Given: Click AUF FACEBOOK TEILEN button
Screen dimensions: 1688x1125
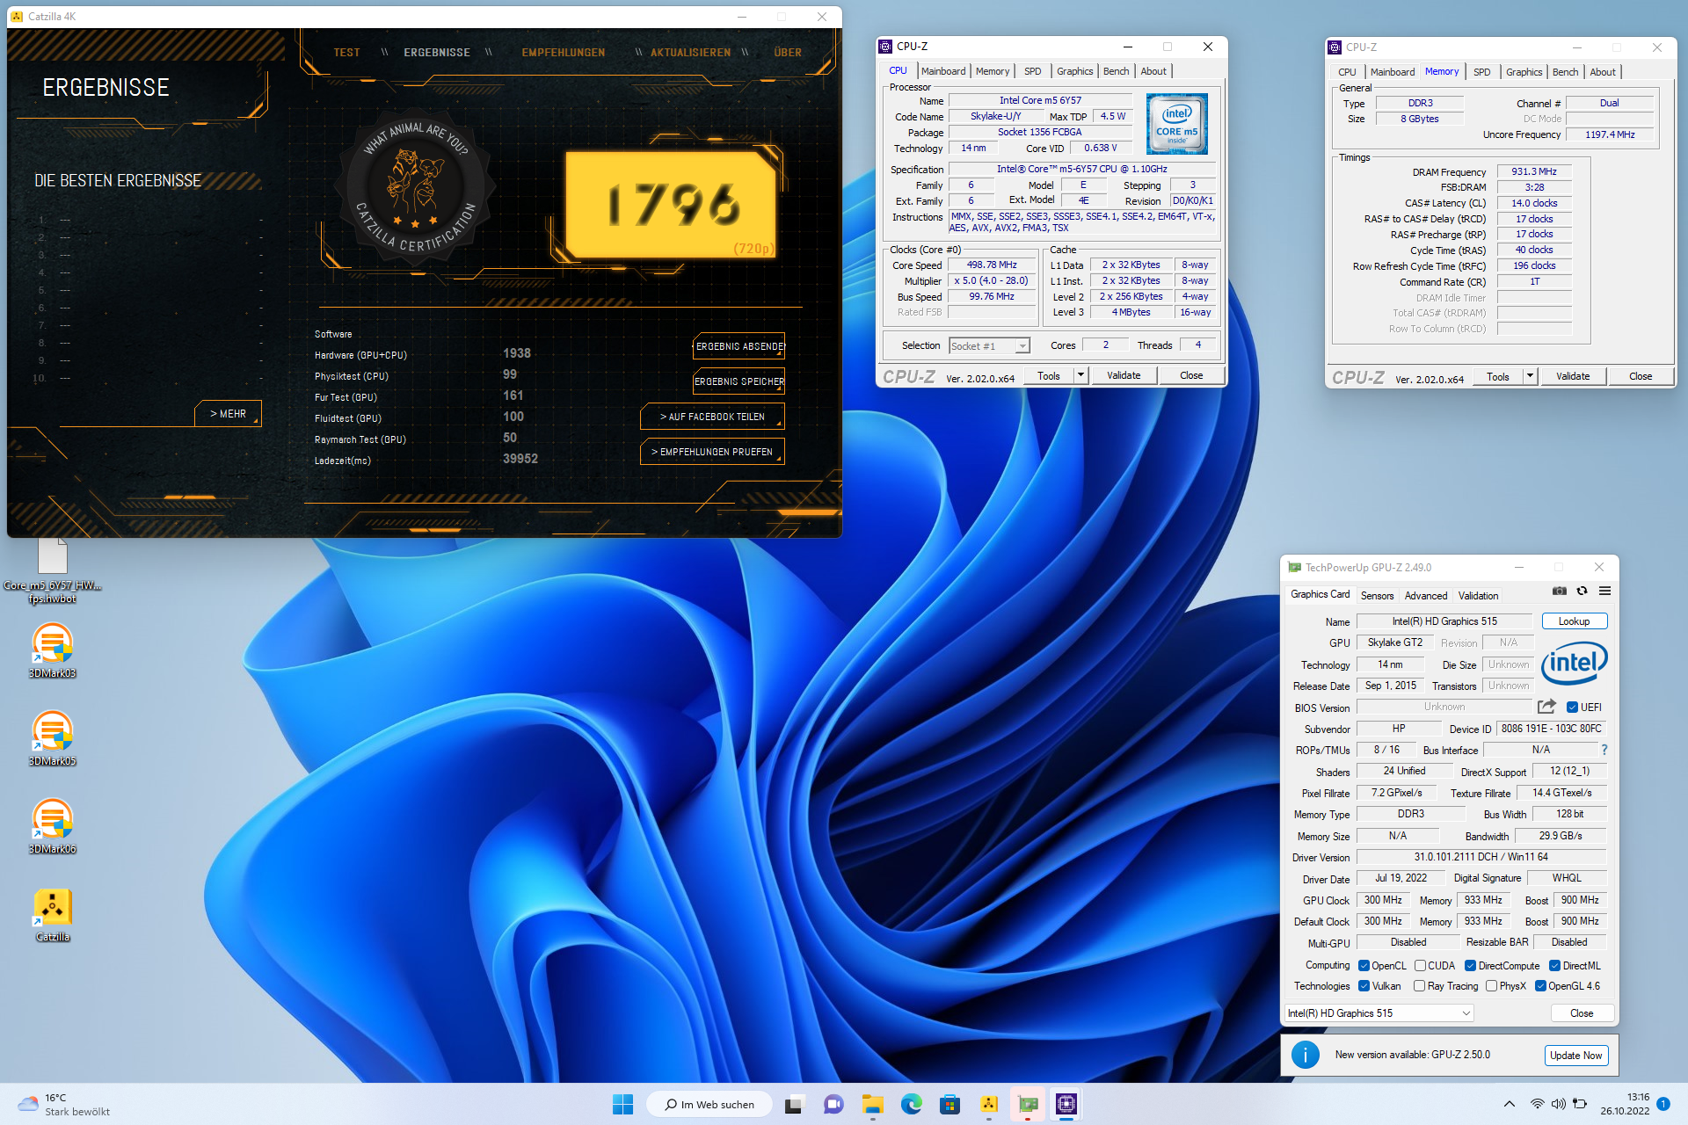Looking at the screenshot, I should coord(712,417).
